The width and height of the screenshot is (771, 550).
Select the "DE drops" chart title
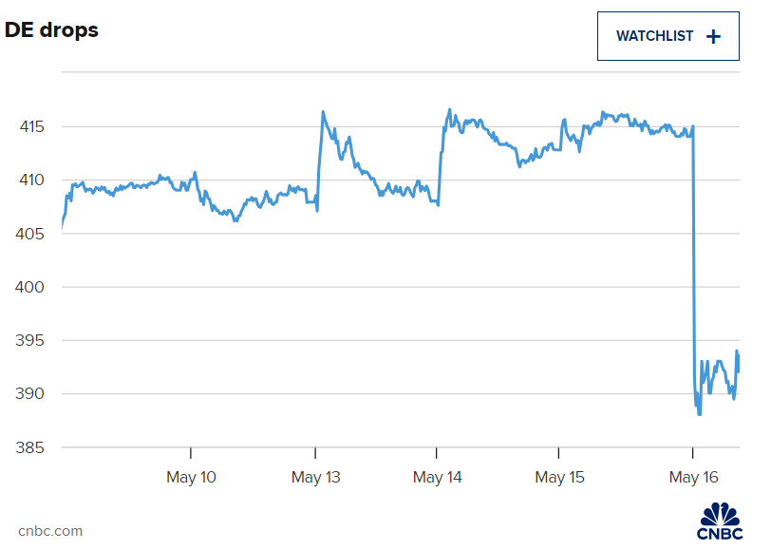click(x=52, y=29)
